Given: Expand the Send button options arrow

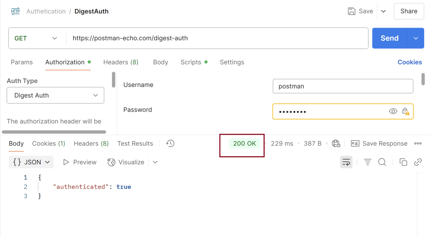Looking at the screenshot, I should point(416,38).
